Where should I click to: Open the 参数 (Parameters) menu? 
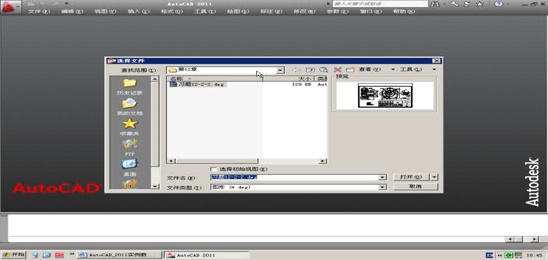coord(338,11)
